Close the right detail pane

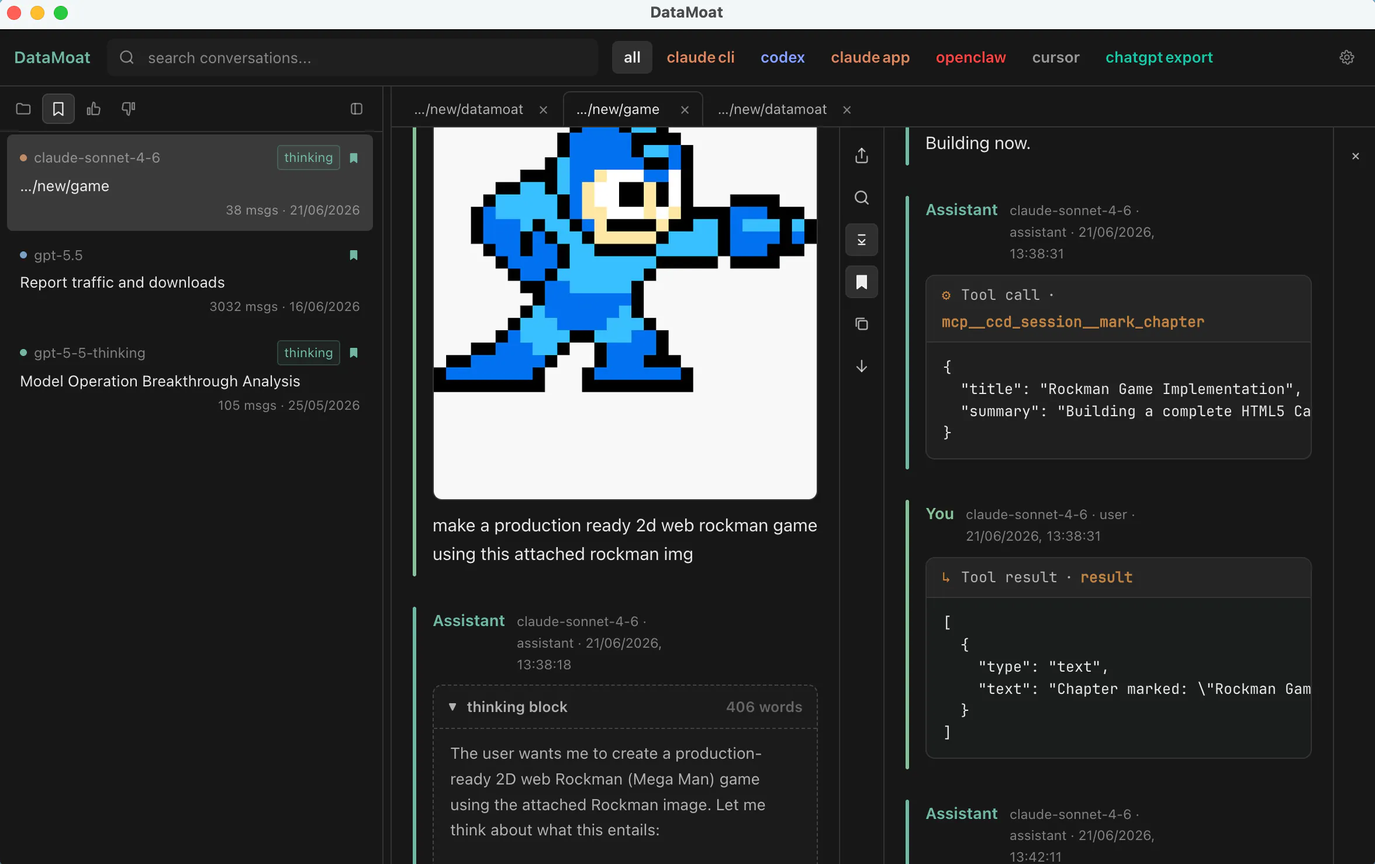(x=1356, y=156)
